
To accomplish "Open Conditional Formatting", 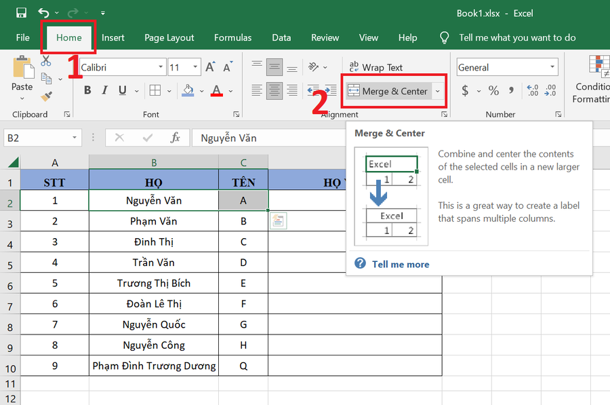I will pos(592,79).
